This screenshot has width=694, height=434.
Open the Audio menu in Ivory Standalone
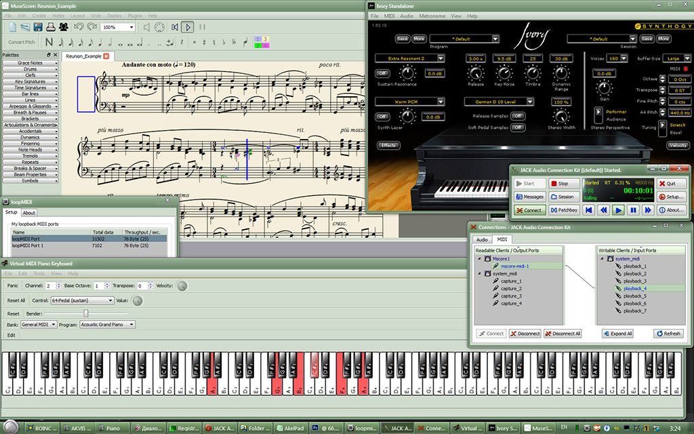click(x=407, y=16)
